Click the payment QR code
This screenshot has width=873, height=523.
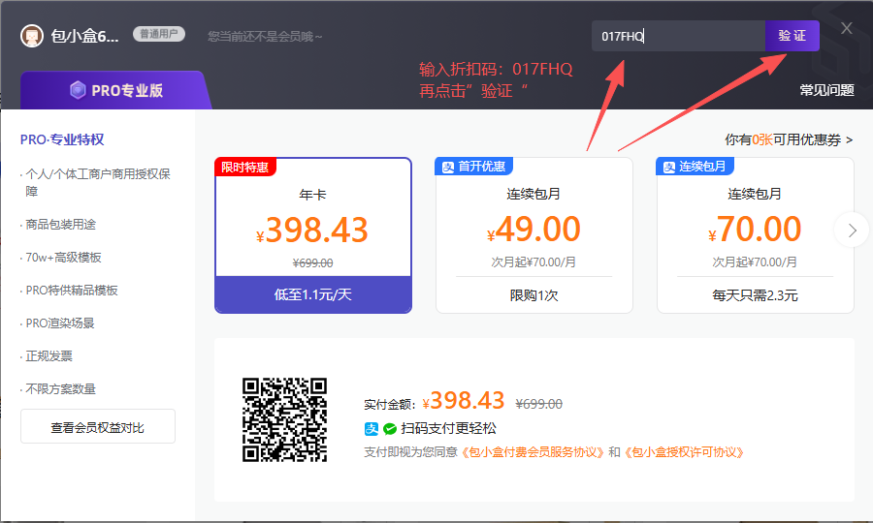click(284, 419)
